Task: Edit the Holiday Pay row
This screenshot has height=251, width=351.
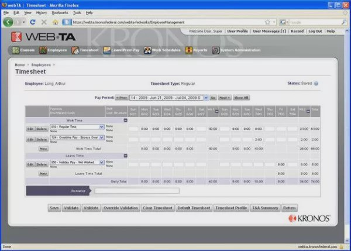Action: (x=30, y=164)
